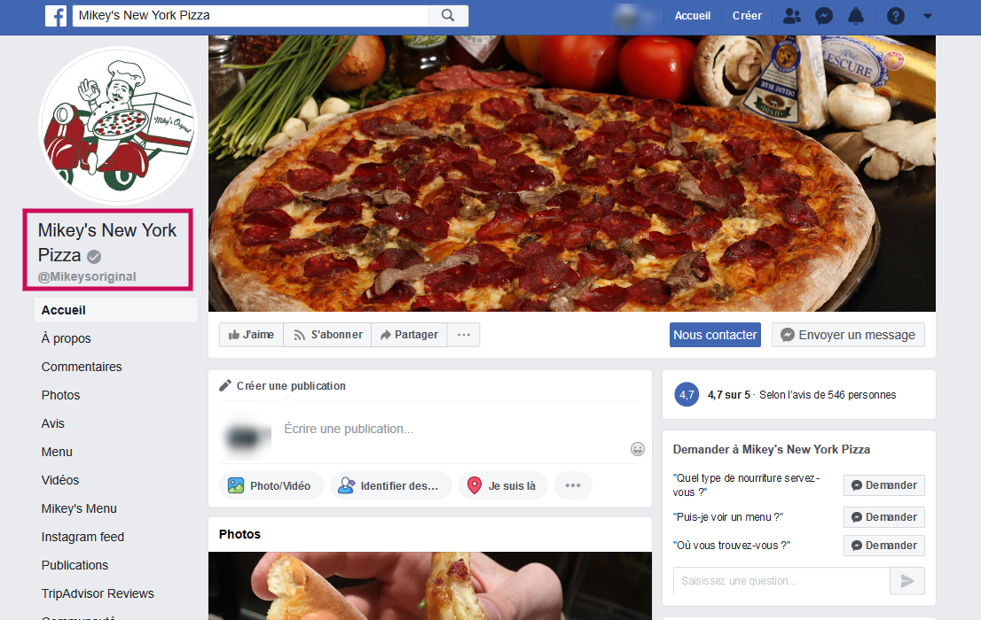The image size is (981, 620).
Task: Click Créer in the top bar
Action: pos(747,16)
